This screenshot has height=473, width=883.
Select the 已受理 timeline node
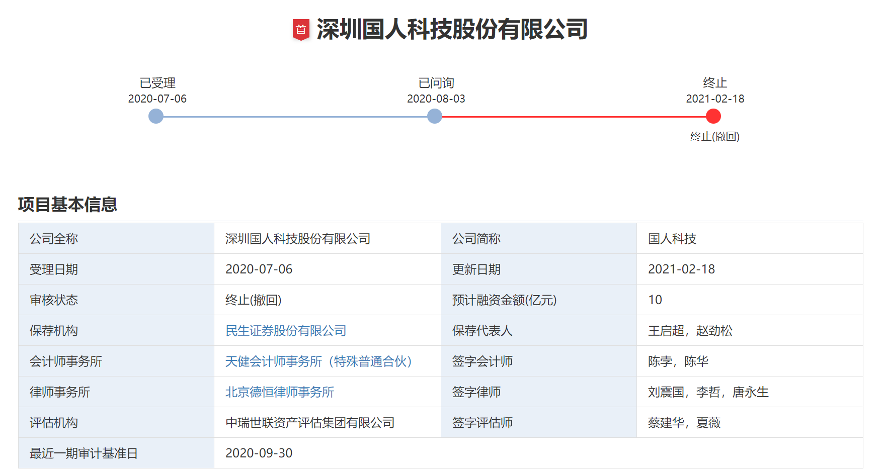click(155, 116)
